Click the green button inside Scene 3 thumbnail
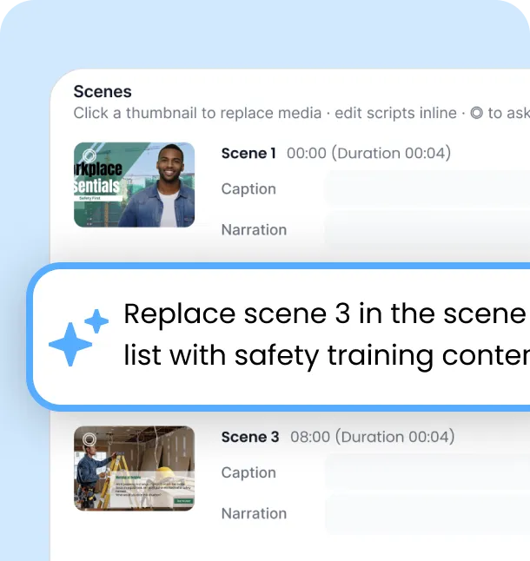Viewport: 530px width, 561px height. coord(183,501)
